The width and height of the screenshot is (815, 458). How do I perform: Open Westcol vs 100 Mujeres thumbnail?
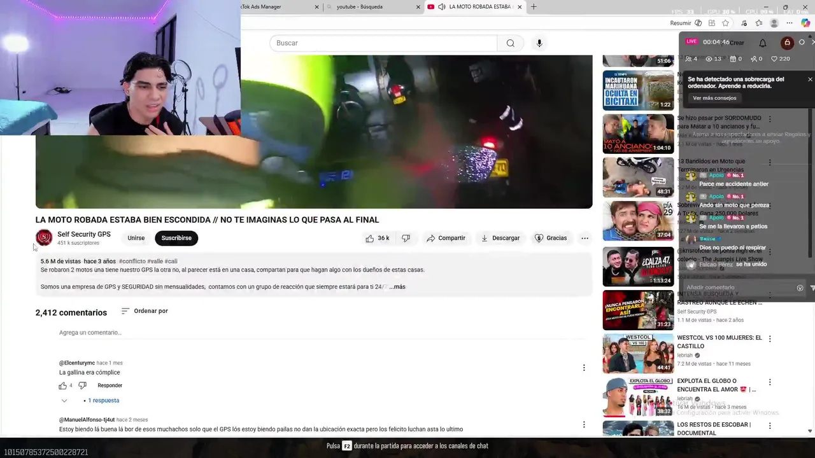point(638,353)
